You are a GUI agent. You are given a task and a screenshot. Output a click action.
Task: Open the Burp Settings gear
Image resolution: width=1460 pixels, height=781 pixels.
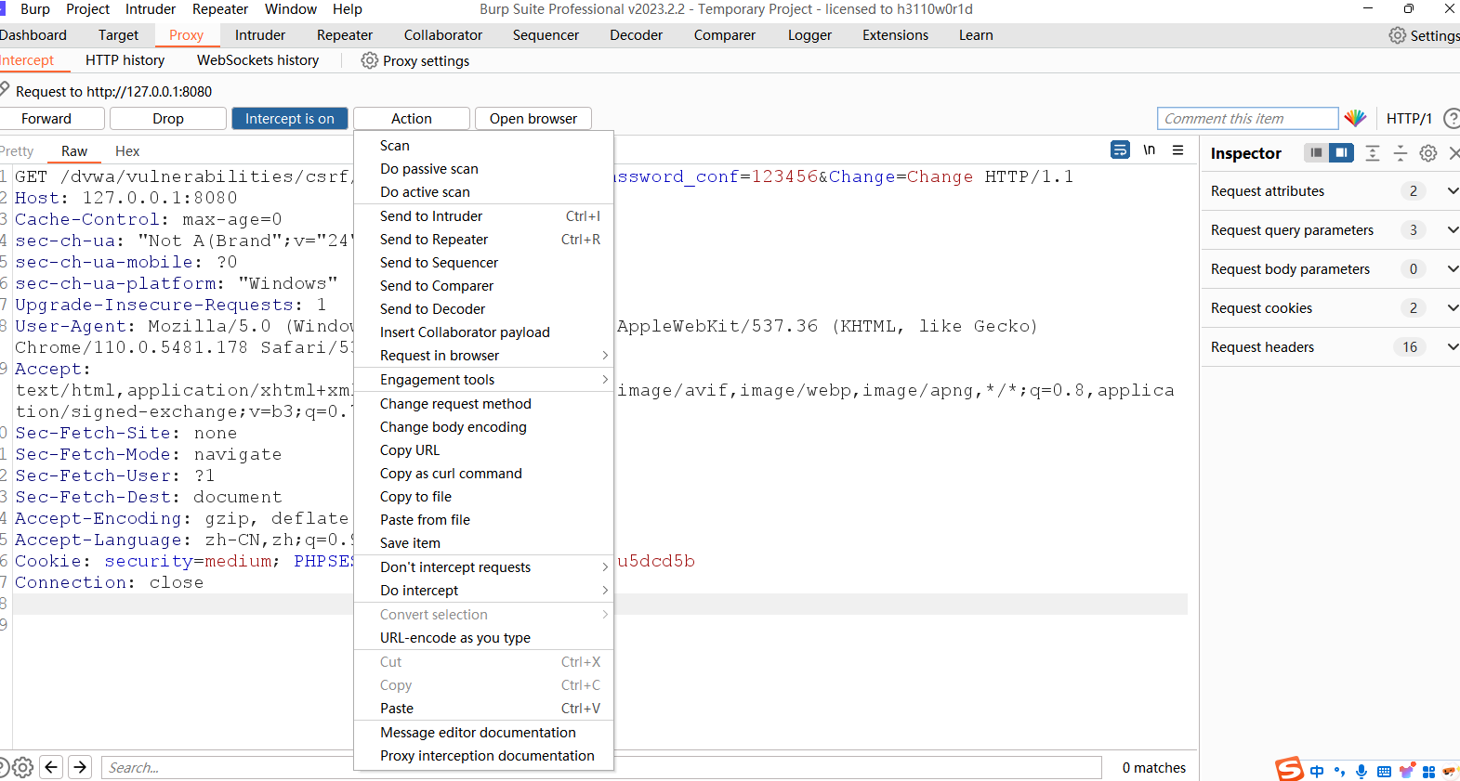(1398, 35)
